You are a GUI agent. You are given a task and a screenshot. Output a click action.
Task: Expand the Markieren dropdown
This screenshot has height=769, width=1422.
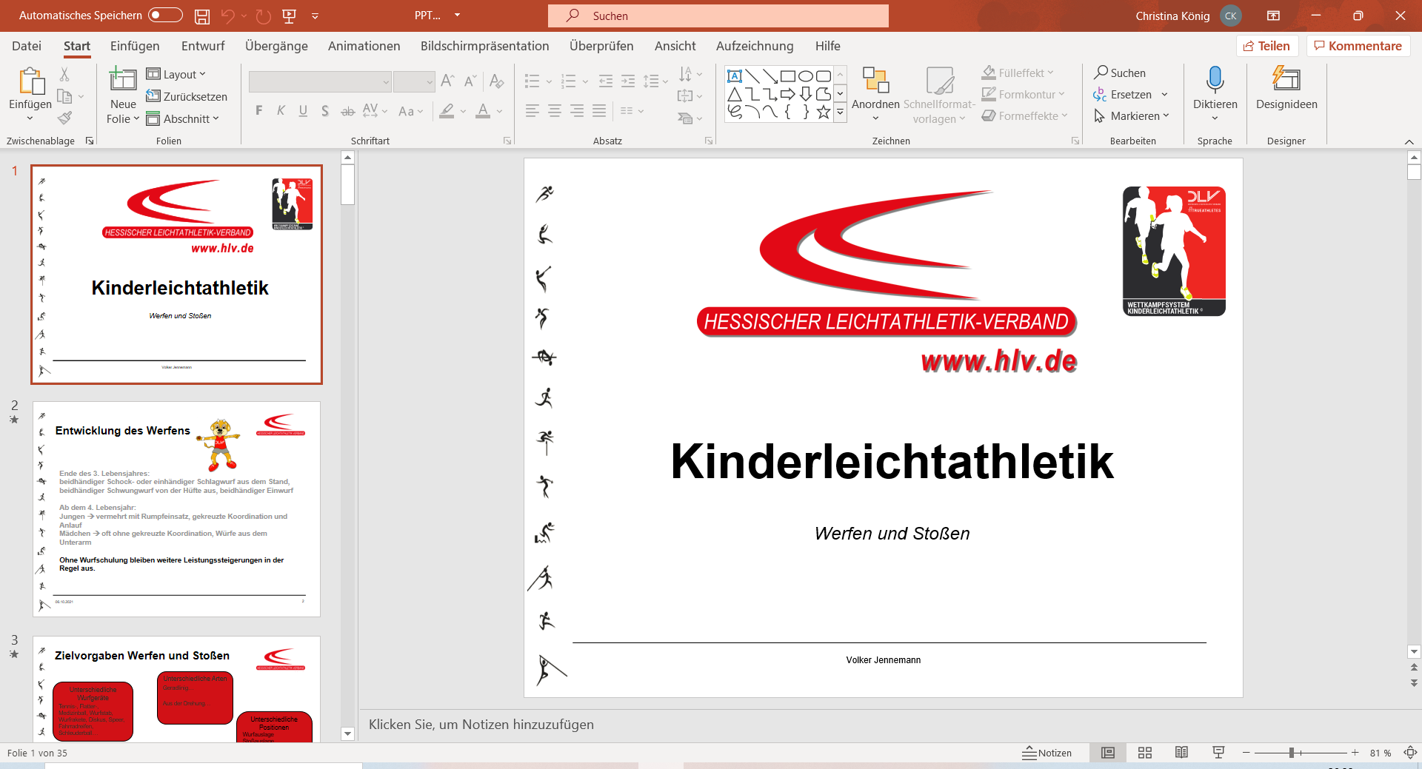click(x=1132, y=116)
